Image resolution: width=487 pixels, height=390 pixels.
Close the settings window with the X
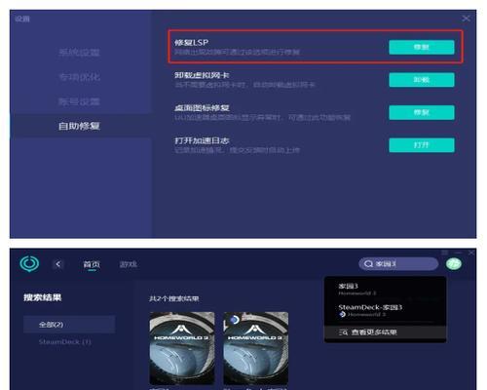pyautogui.click(x=466, y=19)
